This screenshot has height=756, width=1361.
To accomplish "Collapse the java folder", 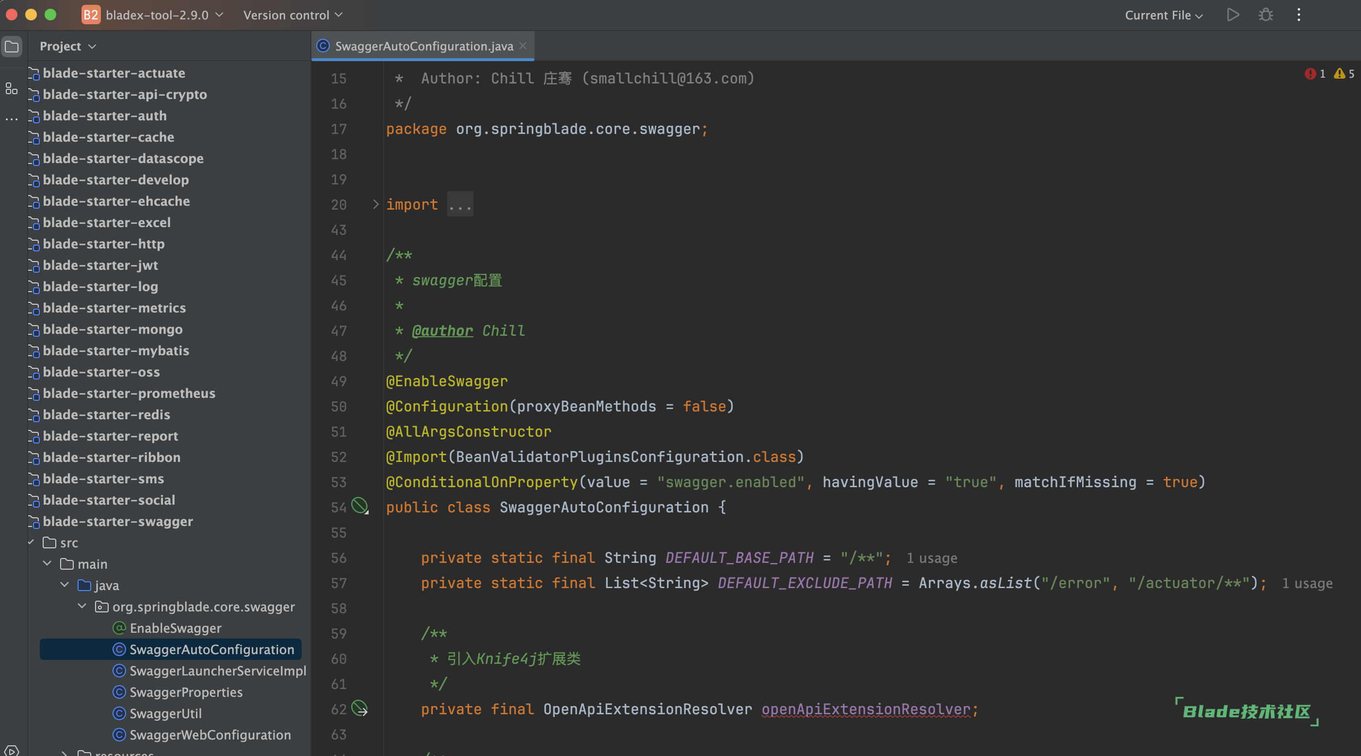I will [x=65, y=585].
